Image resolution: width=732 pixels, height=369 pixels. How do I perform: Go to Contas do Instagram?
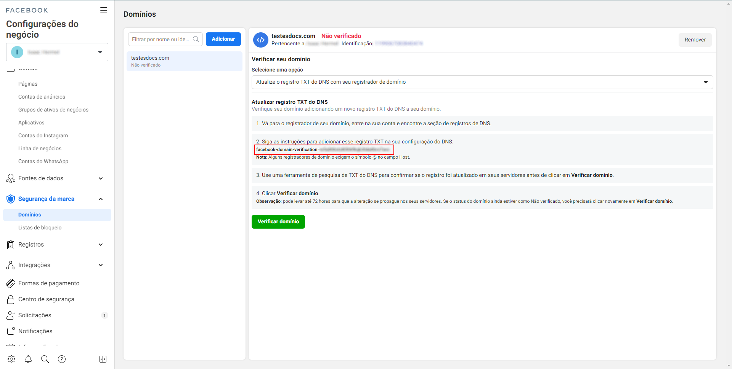coord(43,135)
